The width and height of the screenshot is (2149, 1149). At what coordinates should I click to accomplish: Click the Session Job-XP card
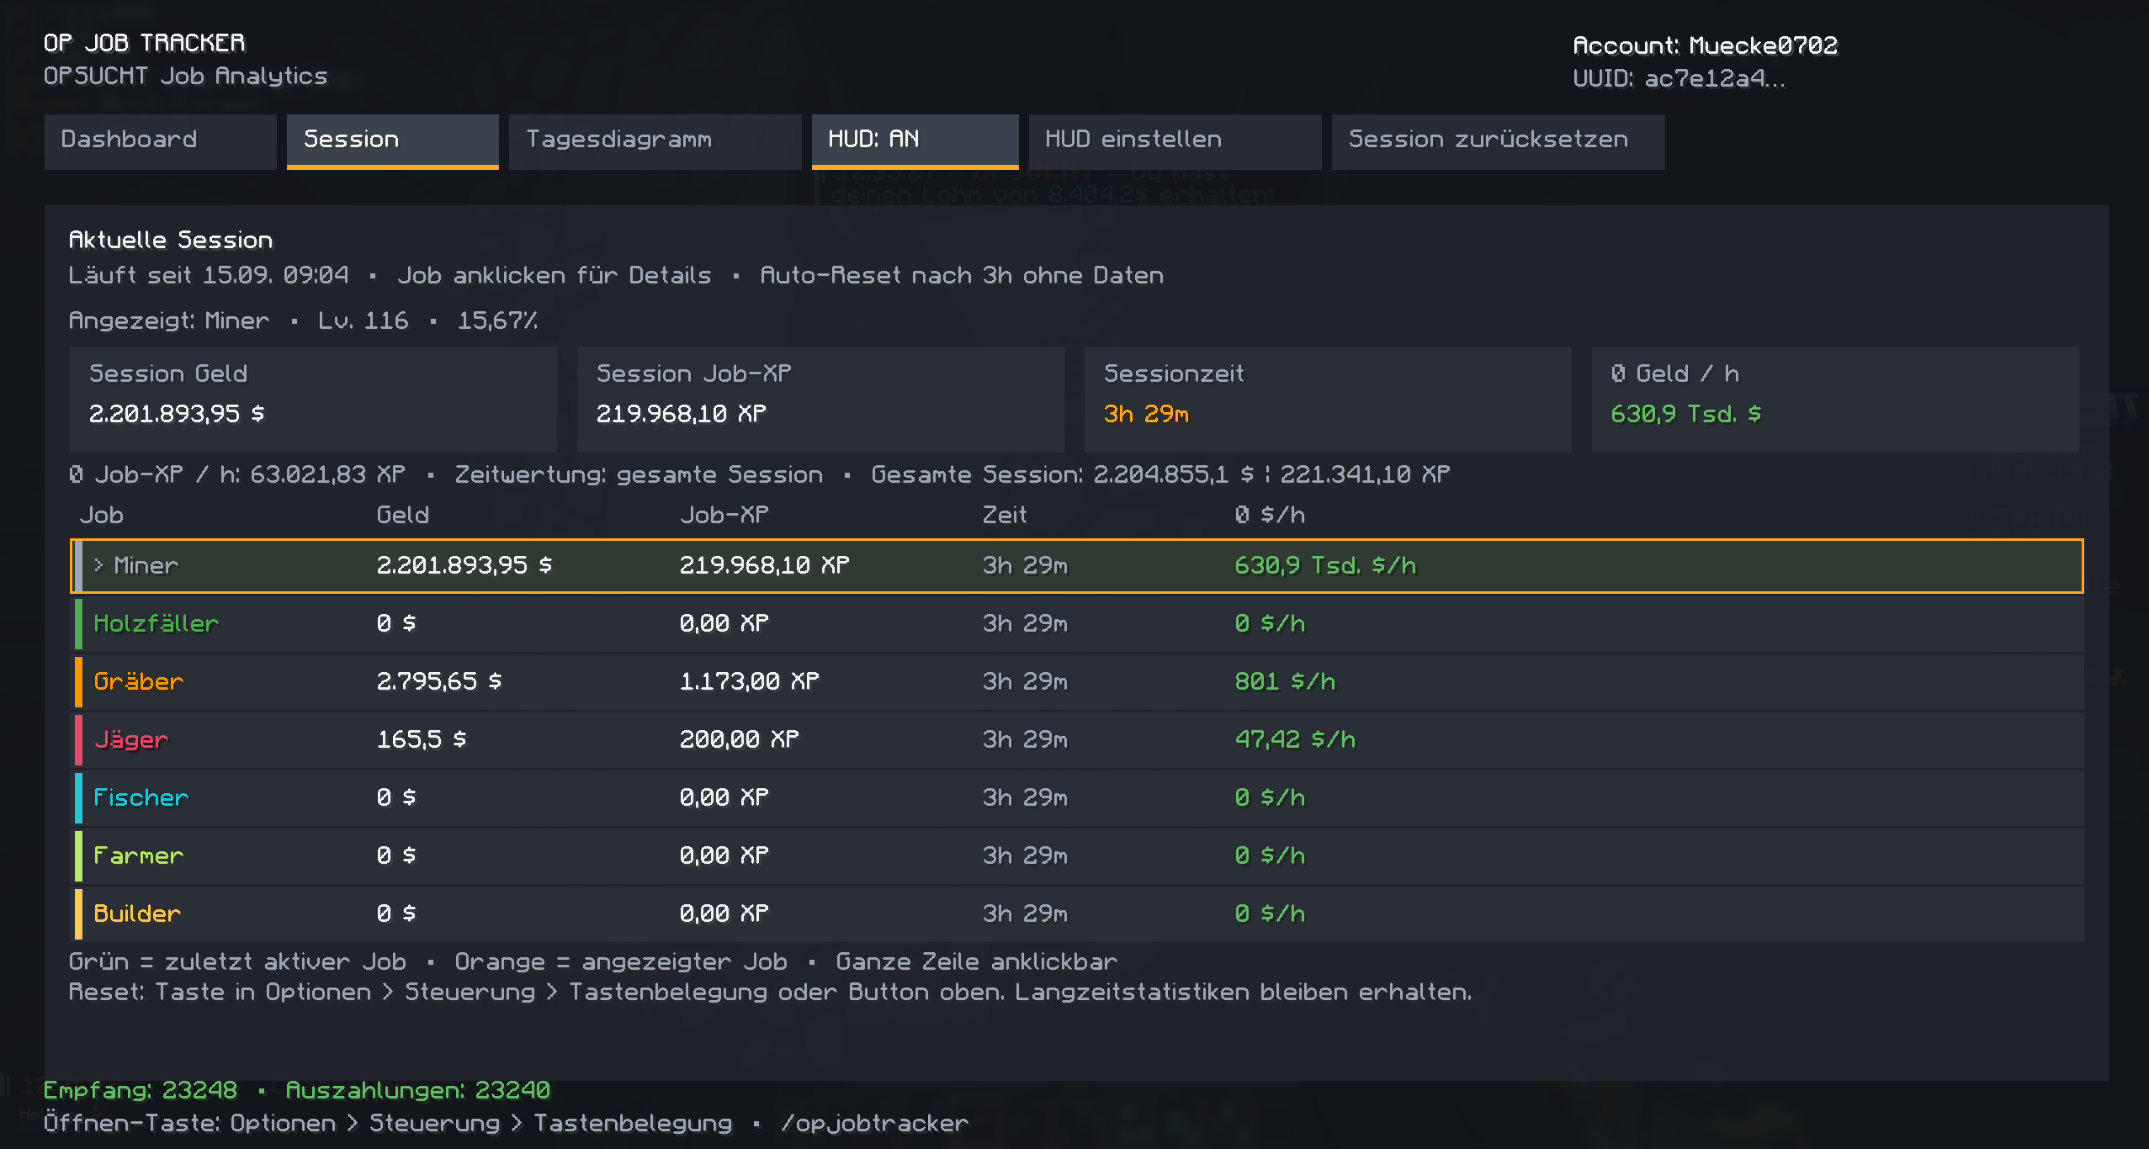point(820,400)
